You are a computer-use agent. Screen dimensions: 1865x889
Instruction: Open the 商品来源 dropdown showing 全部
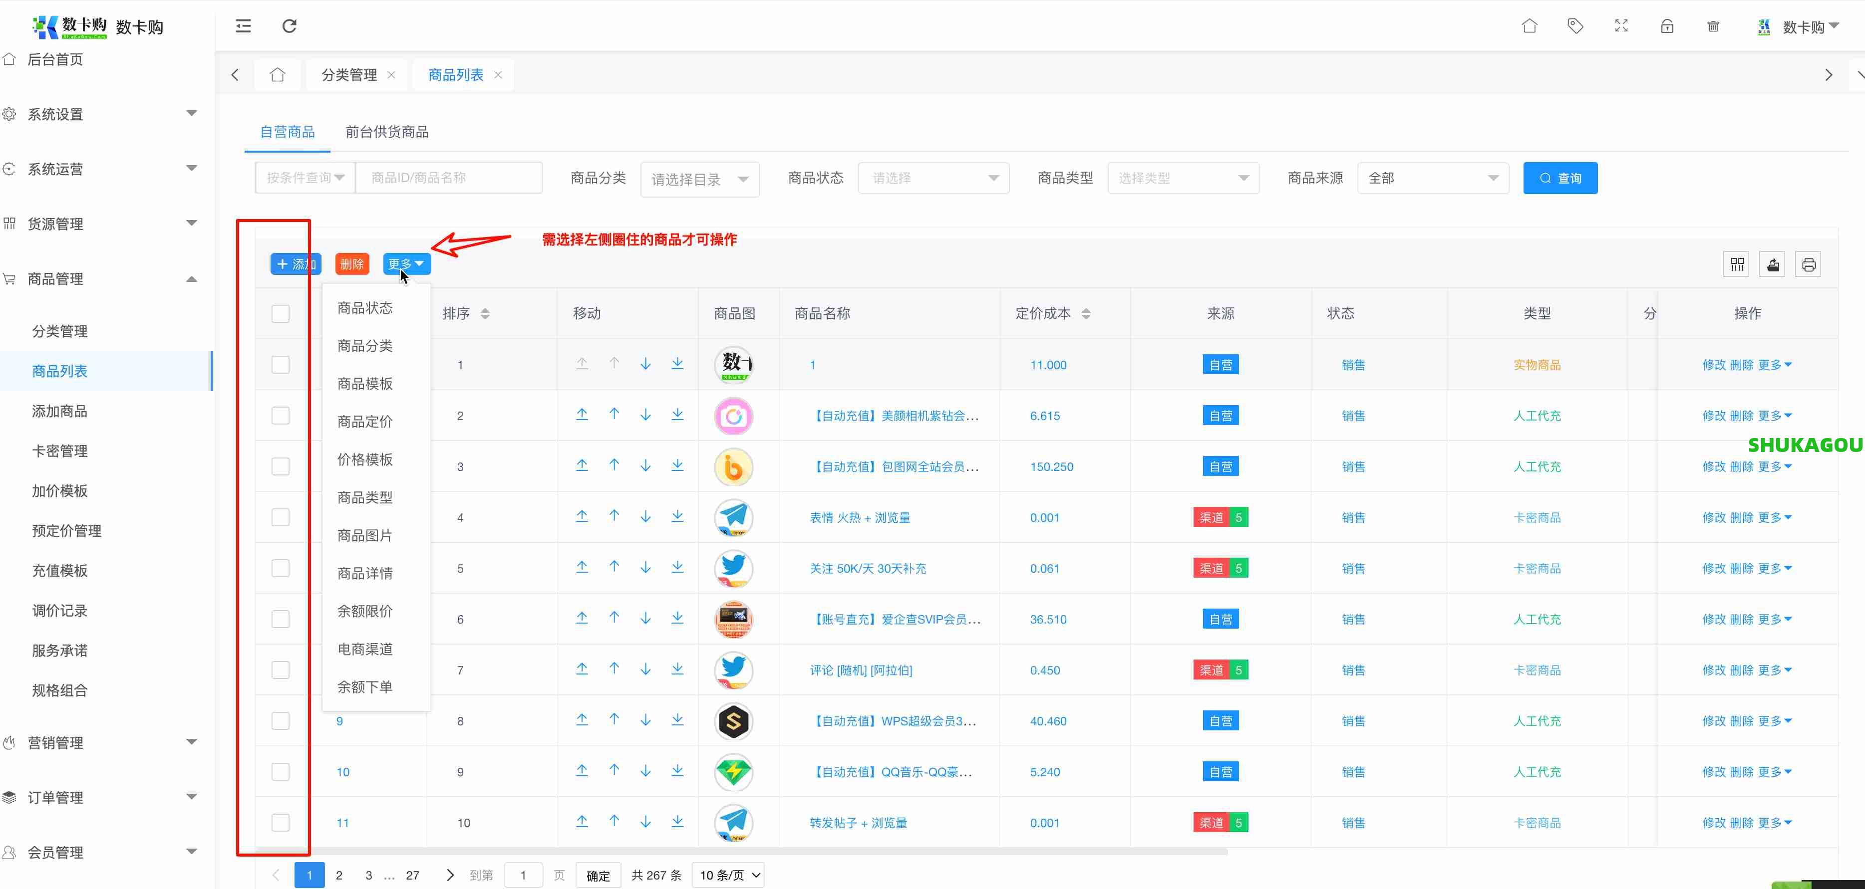coord(1432,177)
